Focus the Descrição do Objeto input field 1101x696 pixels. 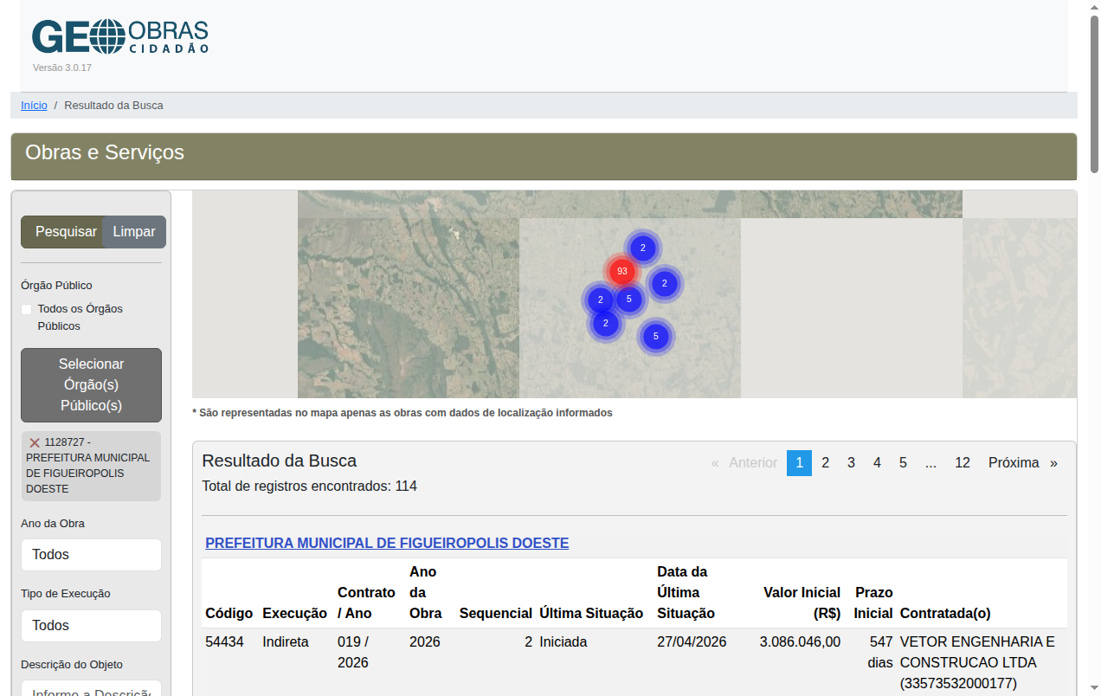91,688
